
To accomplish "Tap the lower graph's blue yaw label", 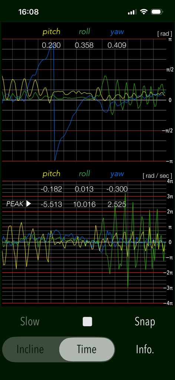I will click(117, 174).
